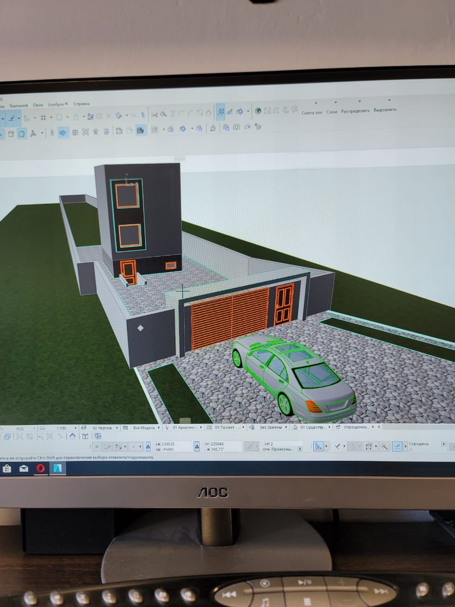Click the globe icon in toolbar
The height and width of the screenshot is (607, 455).
(258, 111)
